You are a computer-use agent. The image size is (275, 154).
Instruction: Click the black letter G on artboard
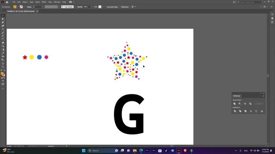129,114
